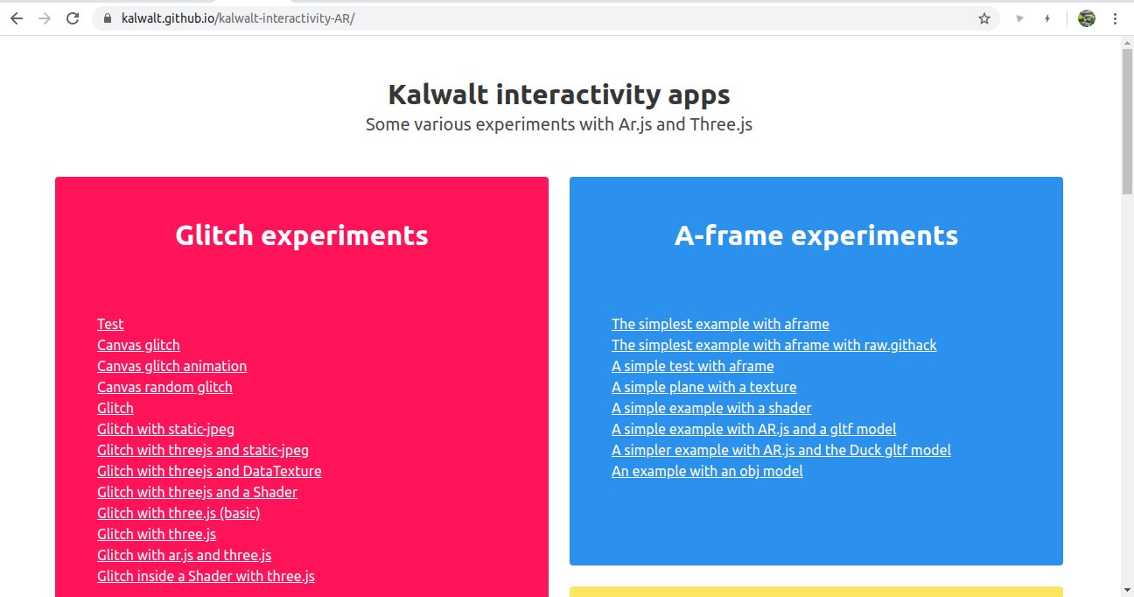Bookmark this page with the star icon
The image size is (1134, 597).
(984, 18)
